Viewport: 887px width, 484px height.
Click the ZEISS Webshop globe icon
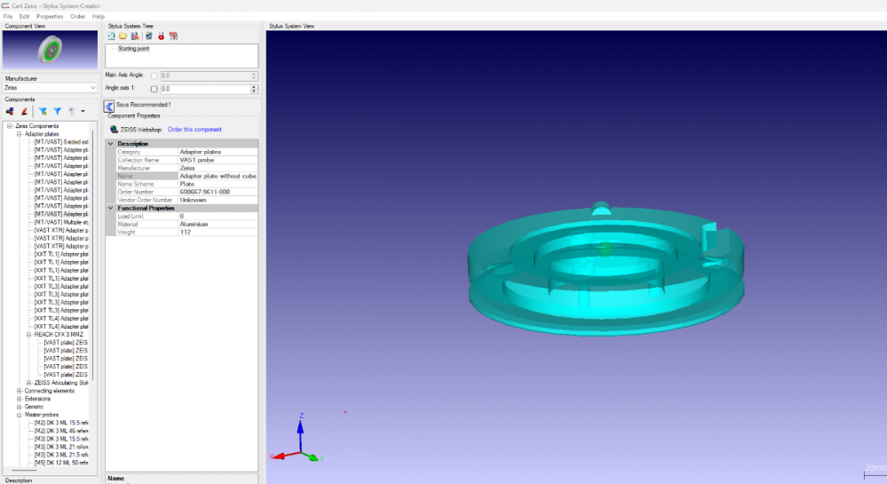point(114,130)
